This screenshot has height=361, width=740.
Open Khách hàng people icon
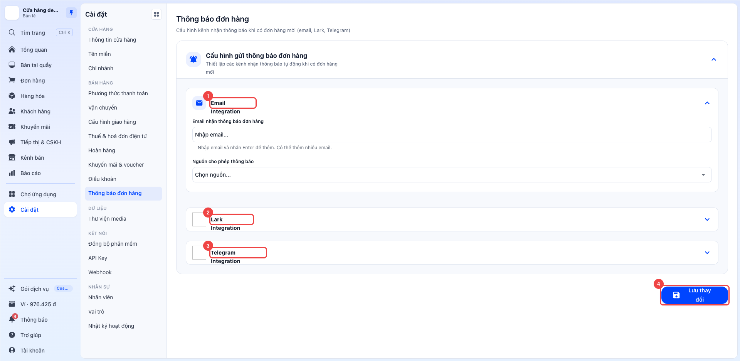click(12, 111)
